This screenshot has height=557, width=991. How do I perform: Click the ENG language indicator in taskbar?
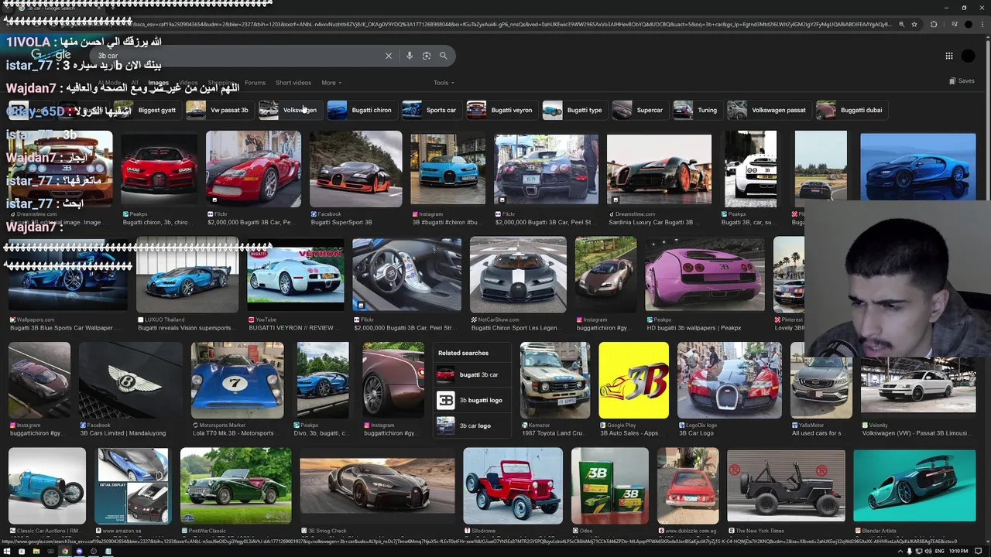(x=939, y=551)
